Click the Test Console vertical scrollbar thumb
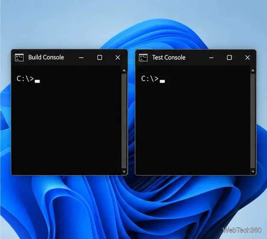 click(253, 121)
